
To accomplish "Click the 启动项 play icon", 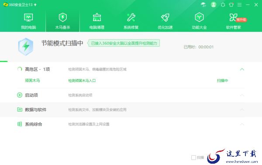I will click(x=20, y=95).
